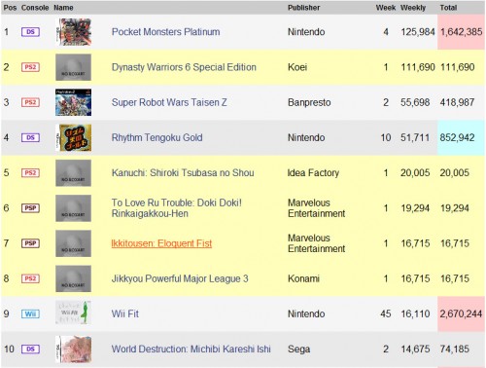Click the Rhythm Tengoku Gold box art
Screen dimensions: 486x368
click(x=74, y=137)
